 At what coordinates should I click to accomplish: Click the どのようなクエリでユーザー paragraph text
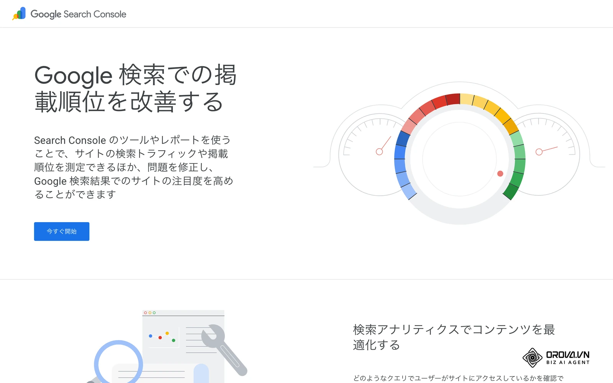[x=458, y=378]
